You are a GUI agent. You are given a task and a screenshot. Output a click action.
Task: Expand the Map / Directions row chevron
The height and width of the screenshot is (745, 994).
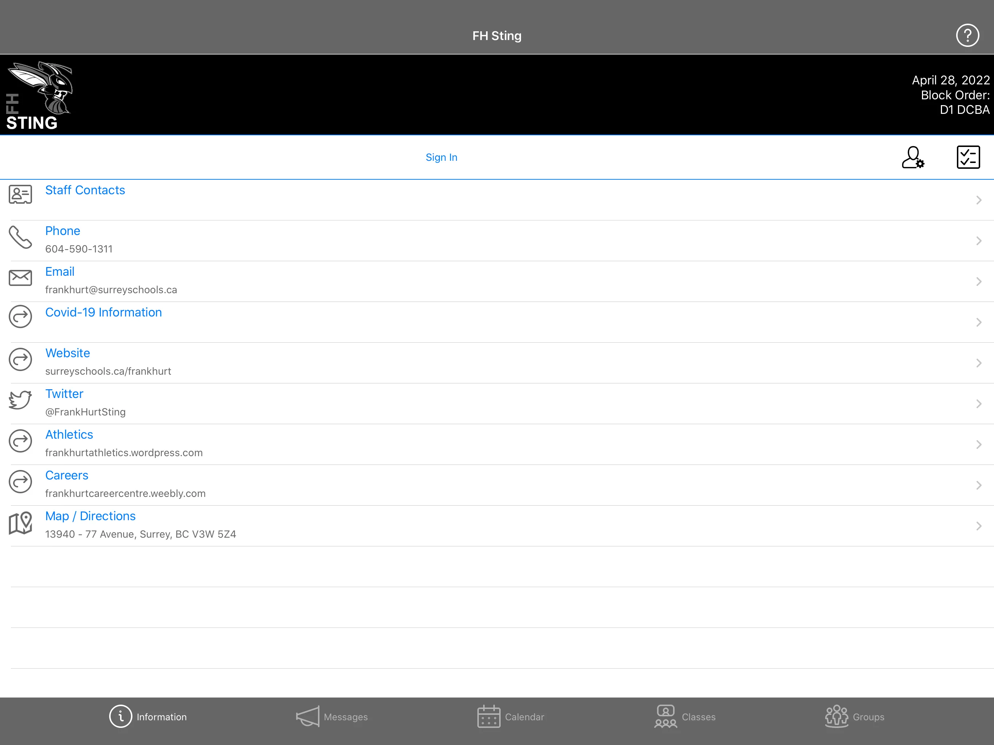tap(979, 526)
